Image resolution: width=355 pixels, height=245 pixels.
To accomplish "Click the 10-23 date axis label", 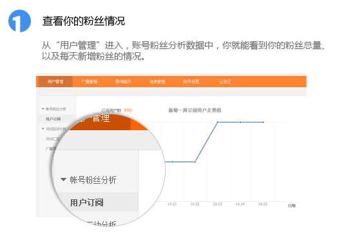I will (217, 204).
